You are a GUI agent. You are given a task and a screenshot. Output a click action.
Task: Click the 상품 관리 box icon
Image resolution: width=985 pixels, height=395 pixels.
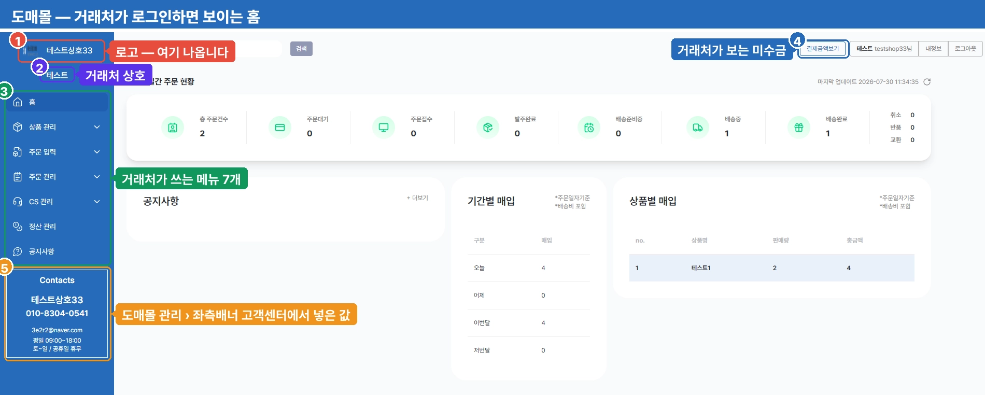[x=18, y=127]
